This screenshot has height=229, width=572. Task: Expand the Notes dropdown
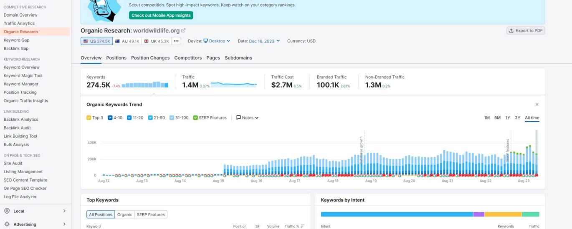tap(248, 118)
